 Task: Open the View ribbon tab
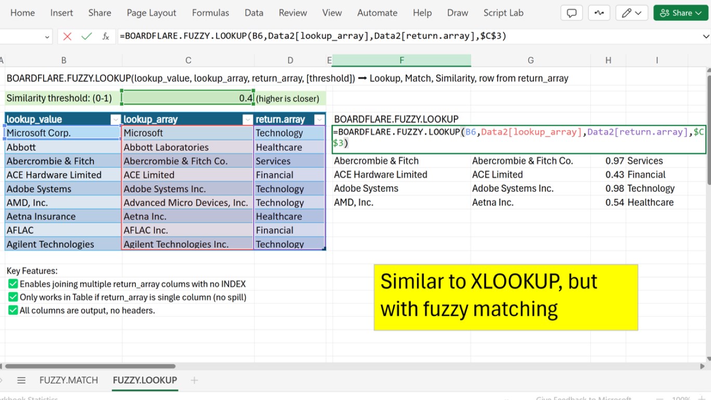332,13
